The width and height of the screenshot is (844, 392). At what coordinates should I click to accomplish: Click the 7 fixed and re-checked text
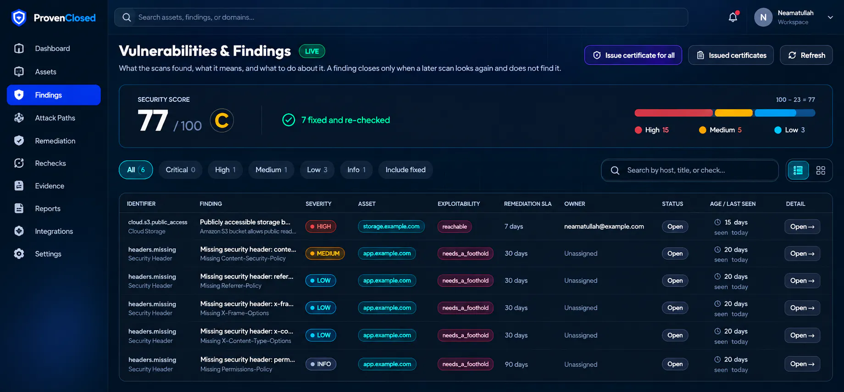point(345,120)
